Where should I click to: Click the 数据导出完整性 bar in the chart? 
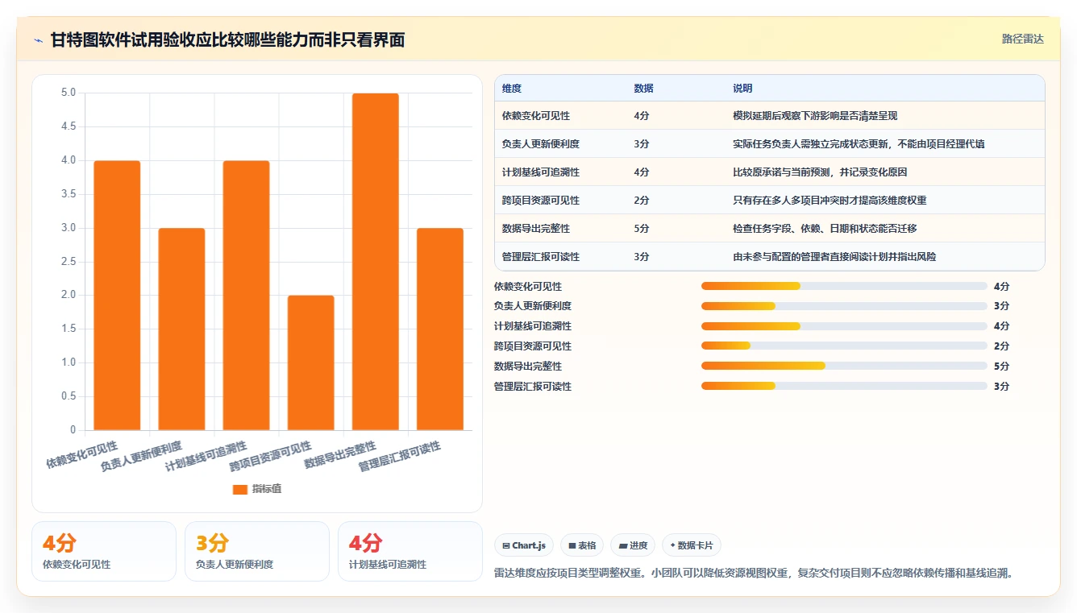(x=375, y=262)
